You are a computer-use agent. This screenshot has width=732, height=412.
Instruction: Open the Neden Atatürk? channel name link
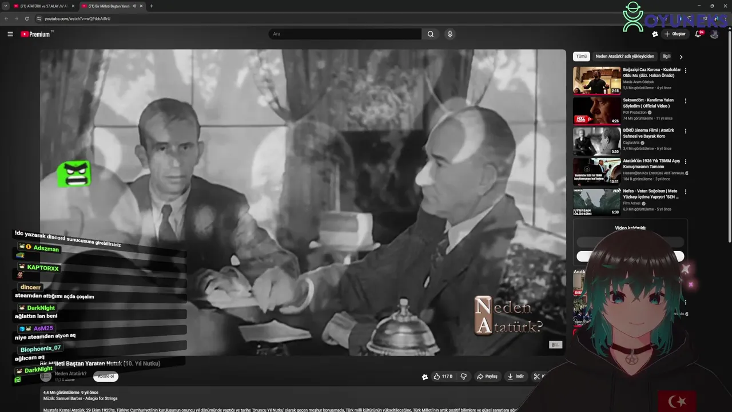[x=70, y=374]
